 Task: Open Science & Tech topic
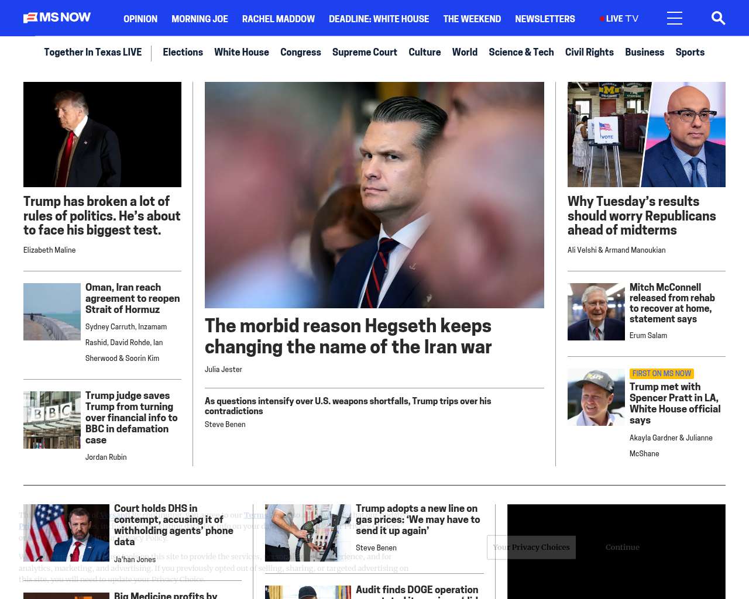tap(521, 52)
